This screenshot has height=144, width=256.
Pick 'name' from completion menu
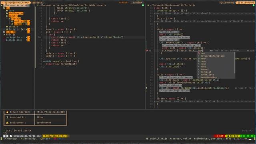tap(216, 64)
